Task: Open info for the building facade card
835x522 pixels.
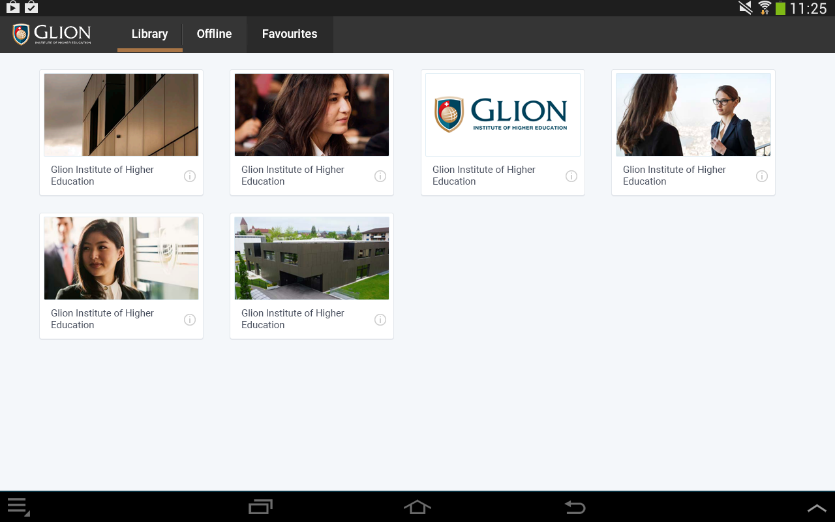Action: pos(190,176)
